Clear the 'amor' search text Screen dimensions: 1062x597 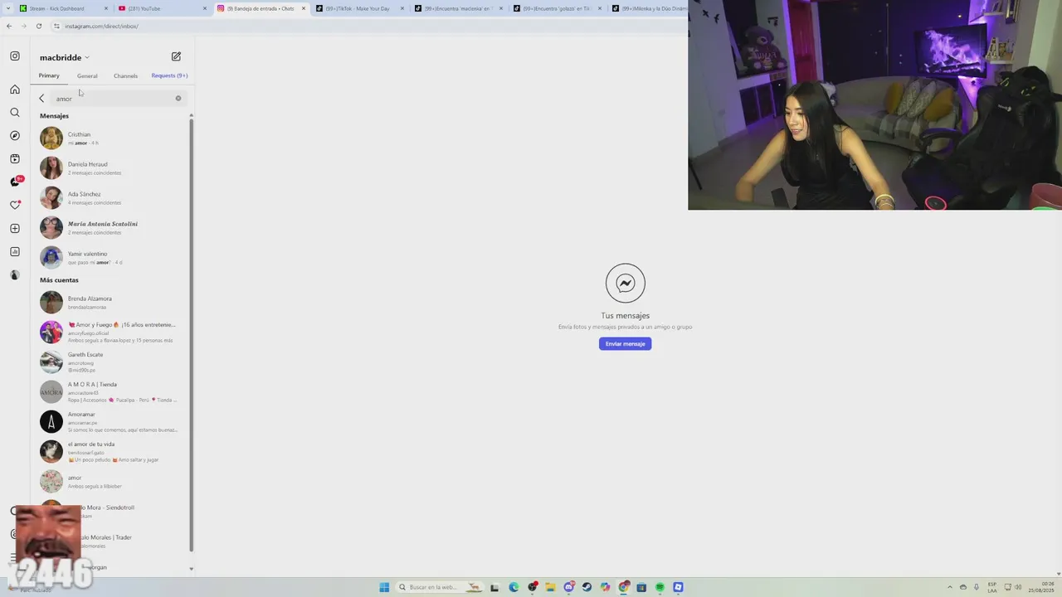pos(178,99)
